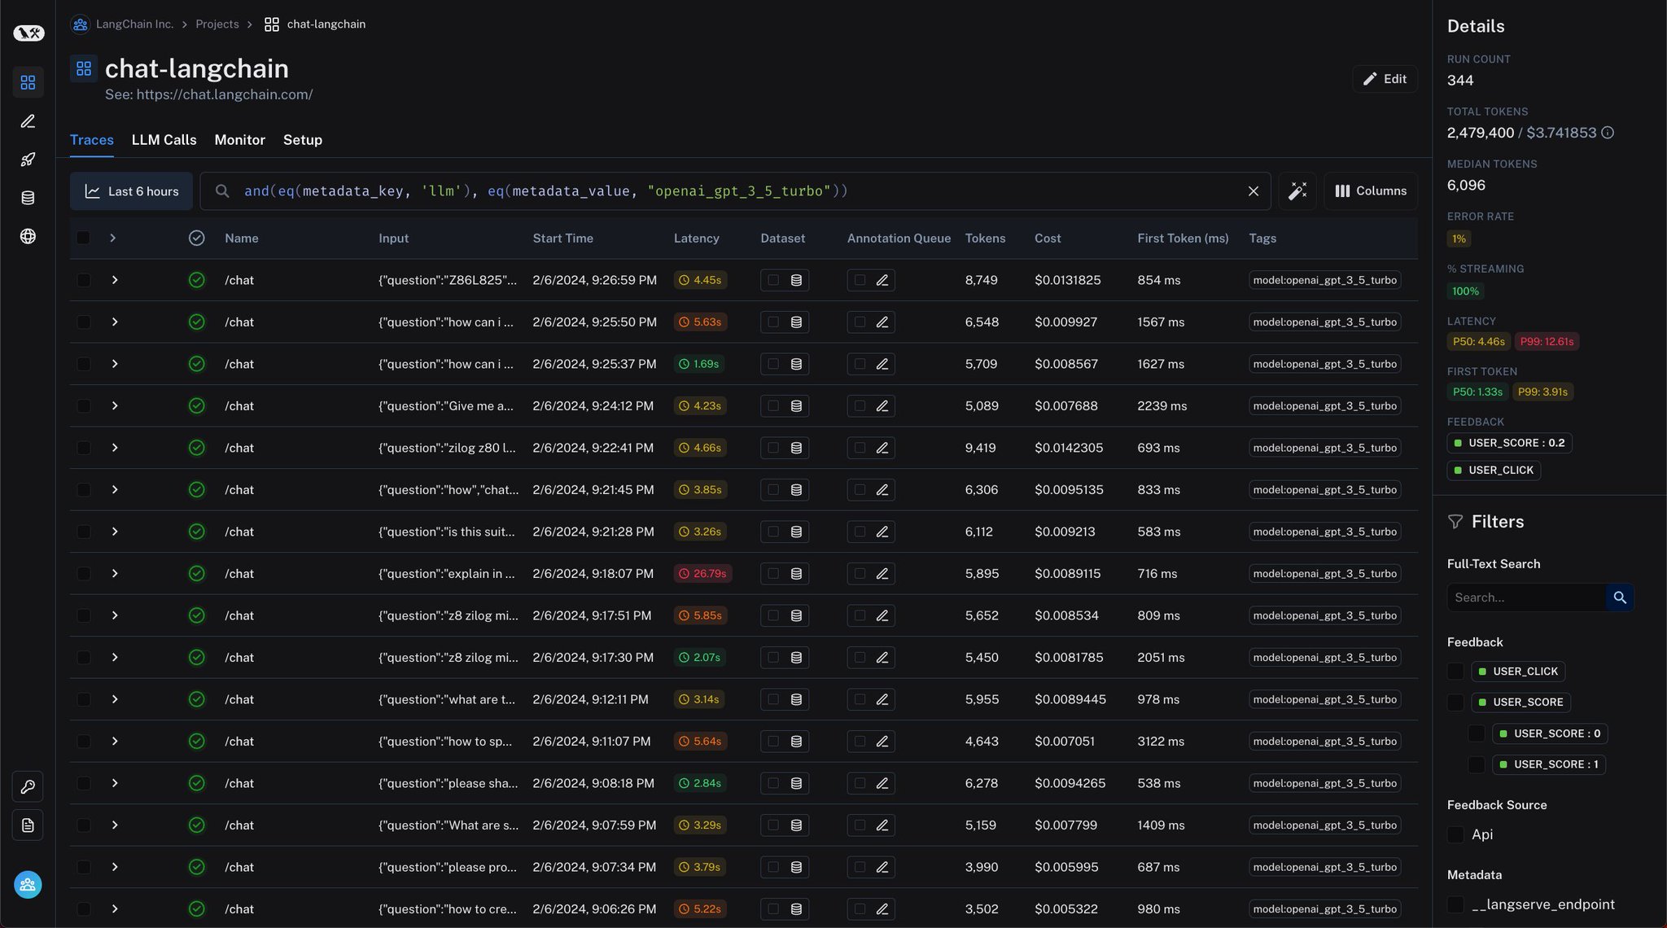Image resolution: width=1667 pixels, height=928 pixels.
Task: Expand the 9:21:45 PM trace row
Action: click(115, 490)
